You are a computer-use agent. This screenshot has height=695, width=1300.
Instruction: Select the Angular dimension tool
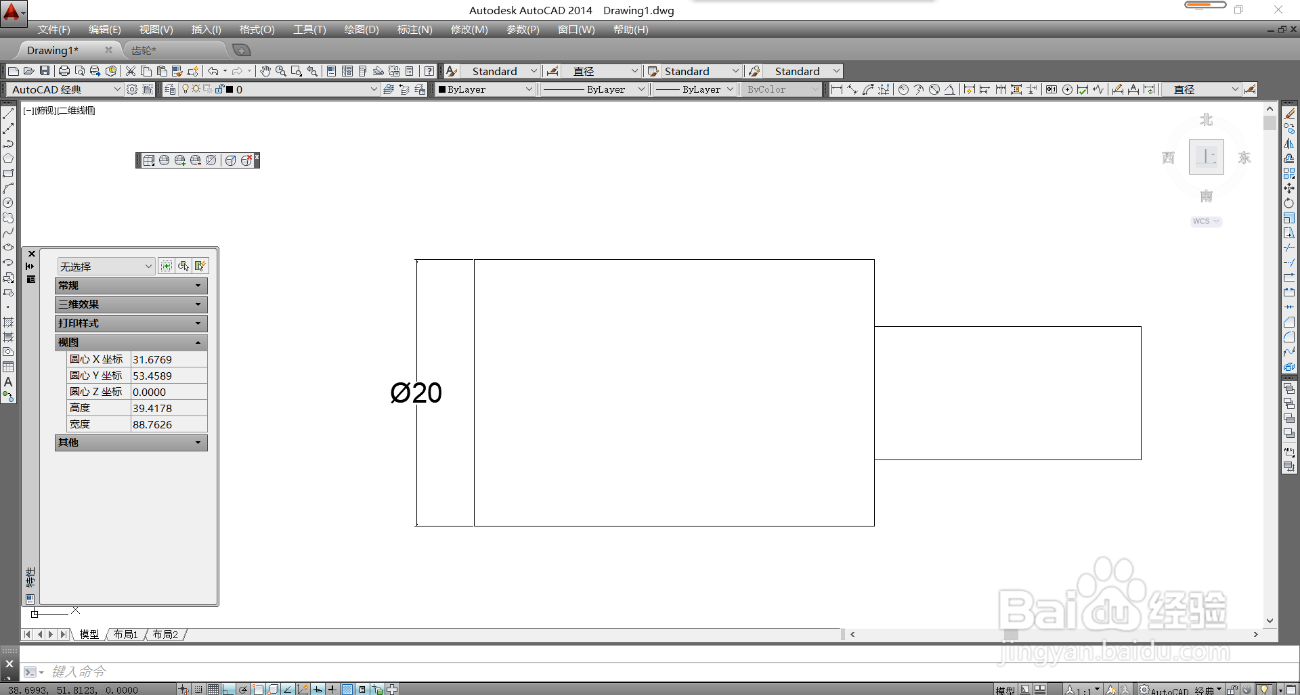(x=950, y=89)
